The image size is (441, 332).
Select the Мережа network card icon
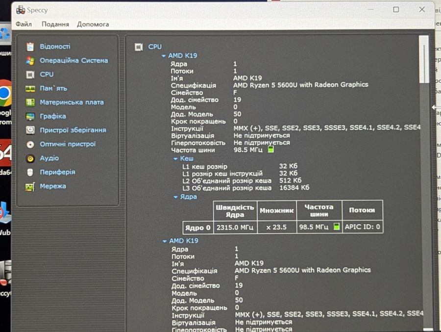coord(30,186)
